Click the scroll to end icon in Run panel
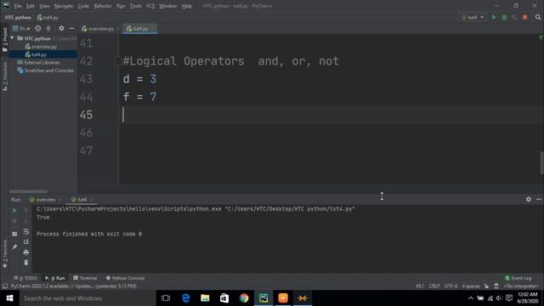Image resolution: width=544 pixels, height=306 pixels. point(26,241)
